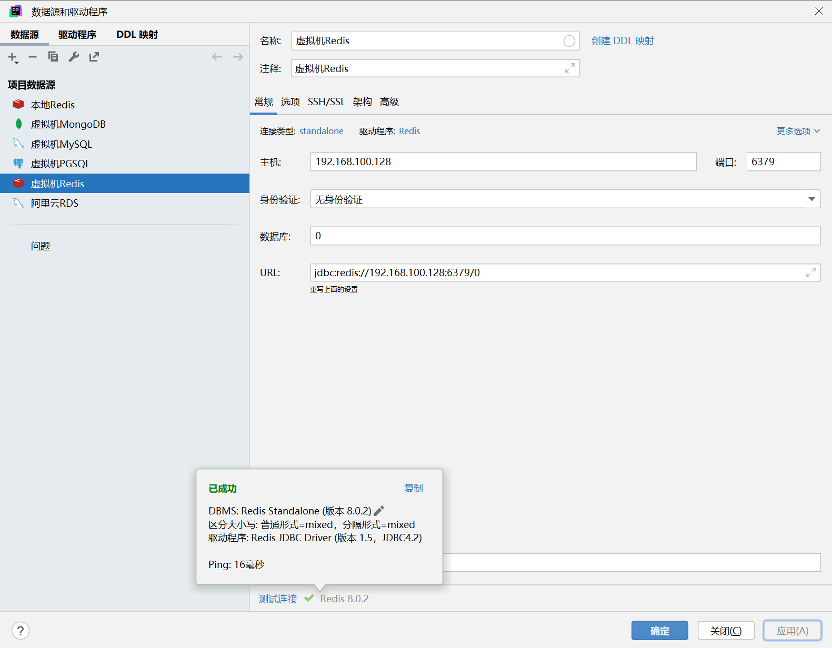Focus the URL input field
Image resolution: width=832 pixels, height=648 pixels.
point(565,272)
